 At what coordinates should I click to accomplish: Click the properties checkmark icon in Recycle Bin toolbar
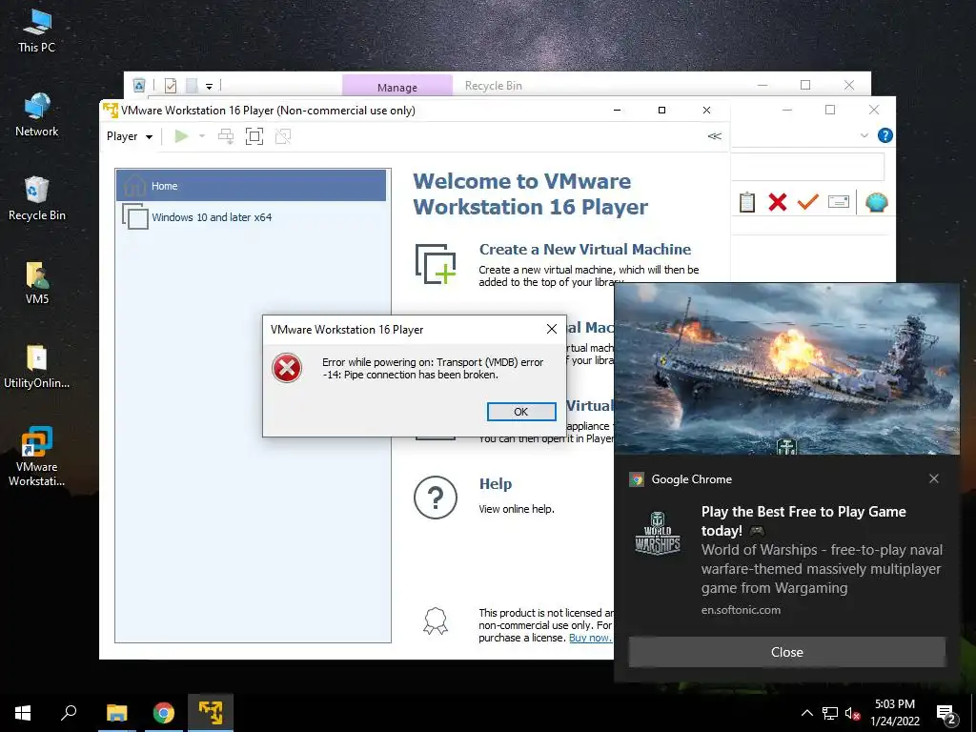[x=170, y=85]
